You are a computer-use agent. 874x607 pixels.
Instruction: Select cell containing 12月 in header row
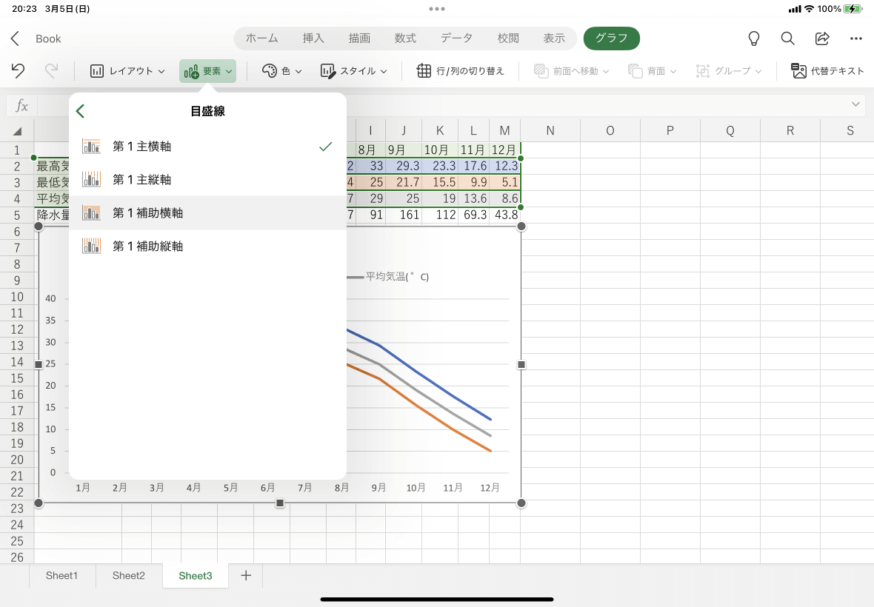click(505, 150)
